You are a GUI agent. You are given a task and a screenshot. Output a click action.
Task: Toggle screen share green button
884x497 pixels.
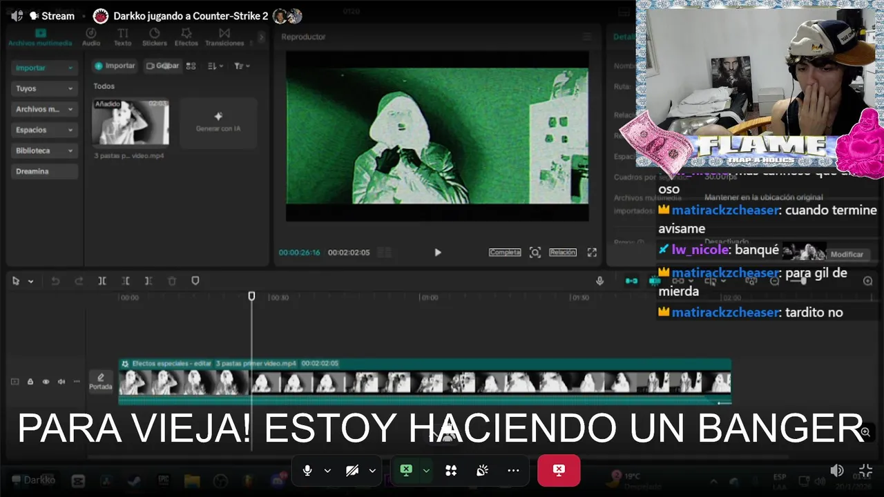click(406, 470)
